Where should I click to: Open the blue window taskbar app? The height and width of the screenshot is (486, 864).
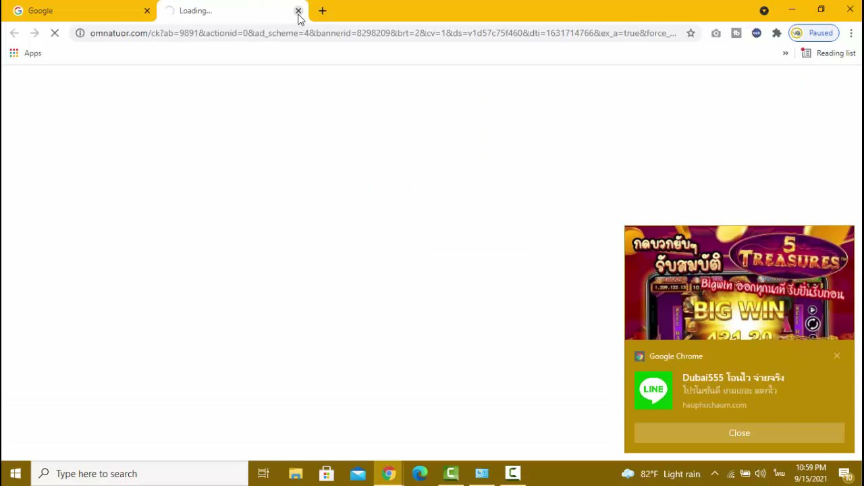click(482, 474)
